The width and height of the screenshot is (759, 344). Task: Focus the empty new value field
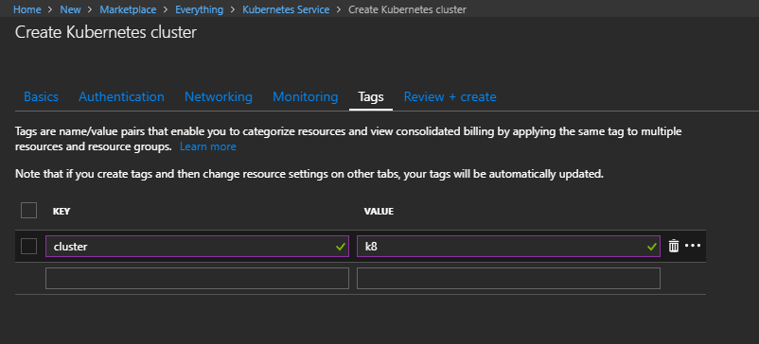click(508, 278)
